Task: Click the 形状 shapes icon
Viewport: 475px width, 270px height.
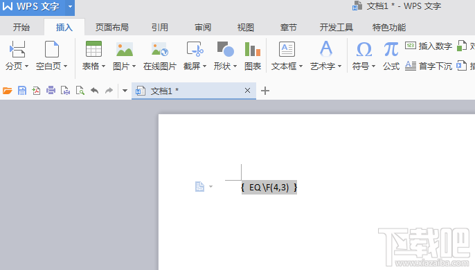Action: (x=226, y=49)
